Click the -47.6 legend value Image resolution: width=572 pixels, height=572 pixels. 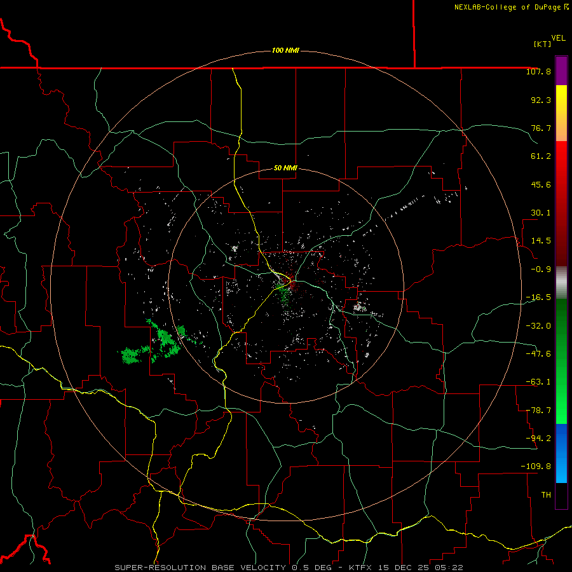point(538,353)
